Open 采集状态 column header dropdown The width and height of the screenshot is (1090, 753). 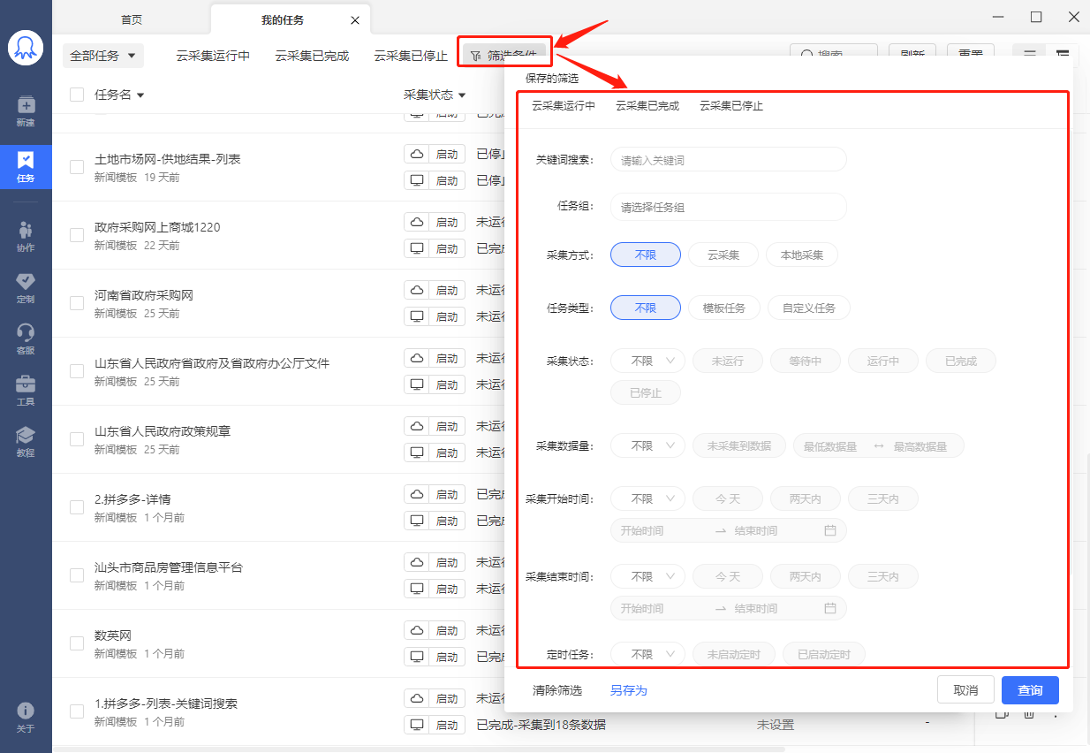461,95
